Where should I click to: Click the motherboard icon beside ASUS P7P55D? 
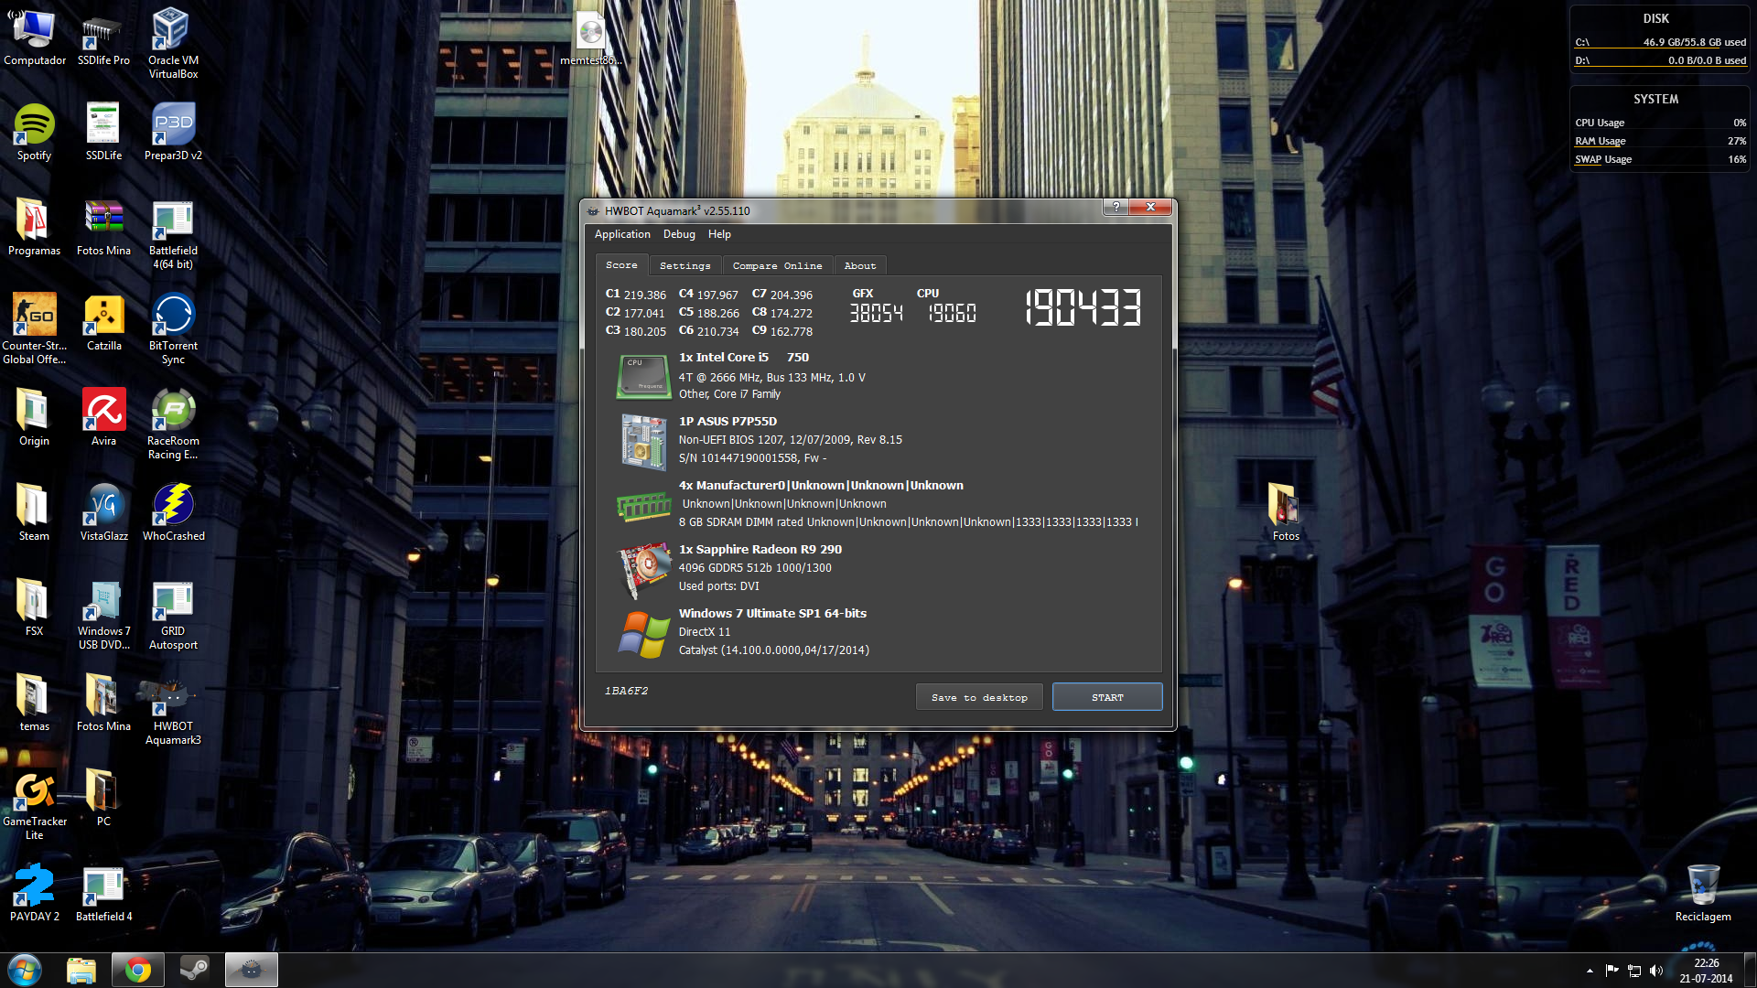pos(642,441)
